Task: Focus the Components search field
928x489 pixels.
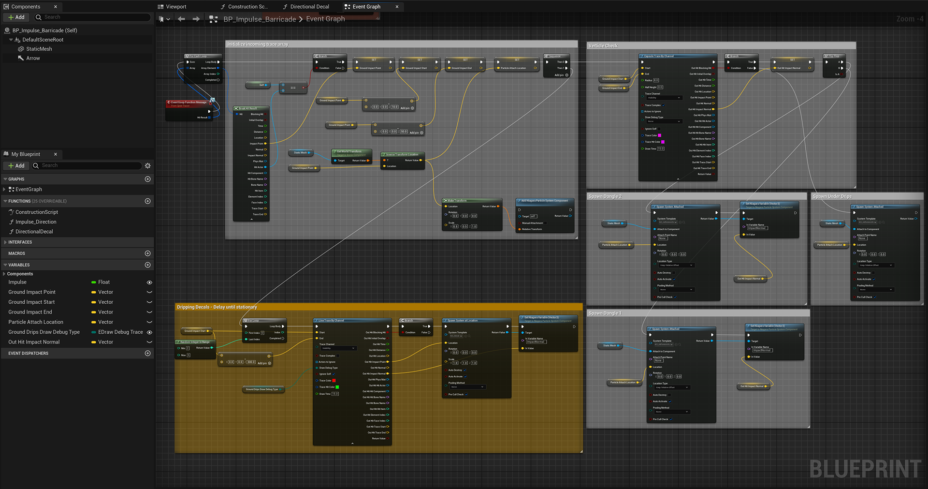Action: click(x=92, y=17)
